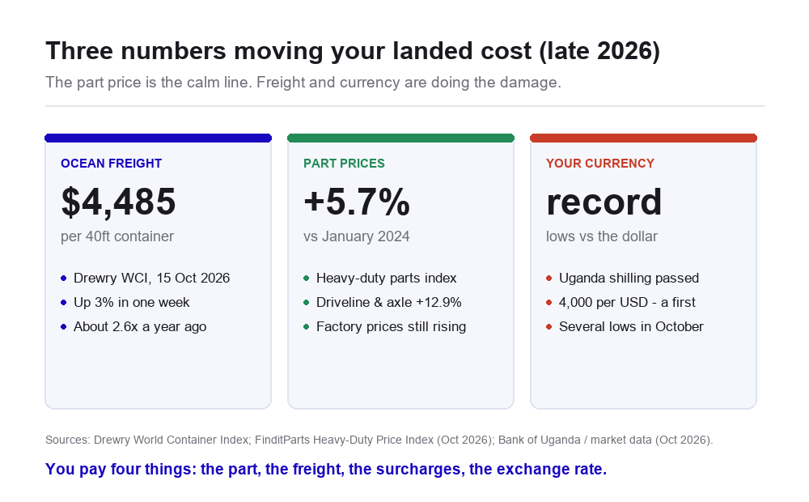Click the 'lows vs the dollar' caption

[x=602, y=236]
